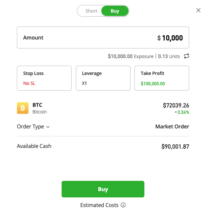Screen dimensions: 206x216
Task: Expand the Order Type dropdown chevron
Action: coord(48,127)
